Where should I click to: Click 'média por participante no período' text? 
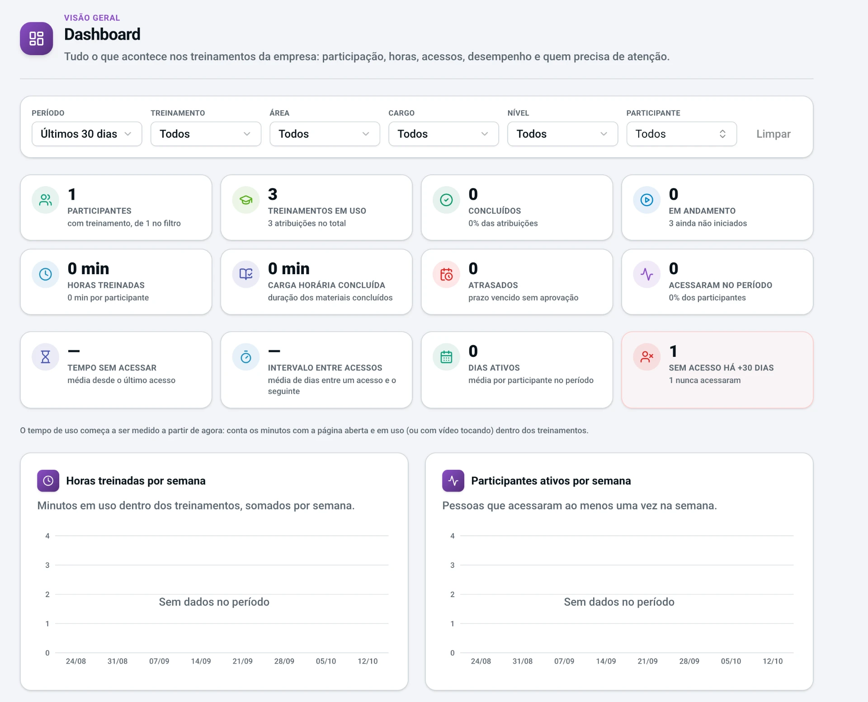coord(531,380)
